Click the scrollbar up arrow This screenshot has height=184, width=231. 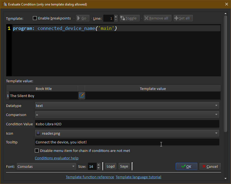[226, 13]
